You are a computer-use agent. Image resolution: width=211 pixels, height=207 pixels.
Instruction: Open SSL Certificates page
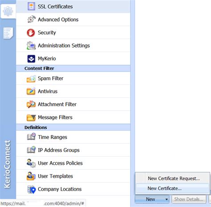click(x=73, y=6)
